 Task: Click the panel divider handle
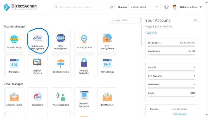tap(141, 20)
